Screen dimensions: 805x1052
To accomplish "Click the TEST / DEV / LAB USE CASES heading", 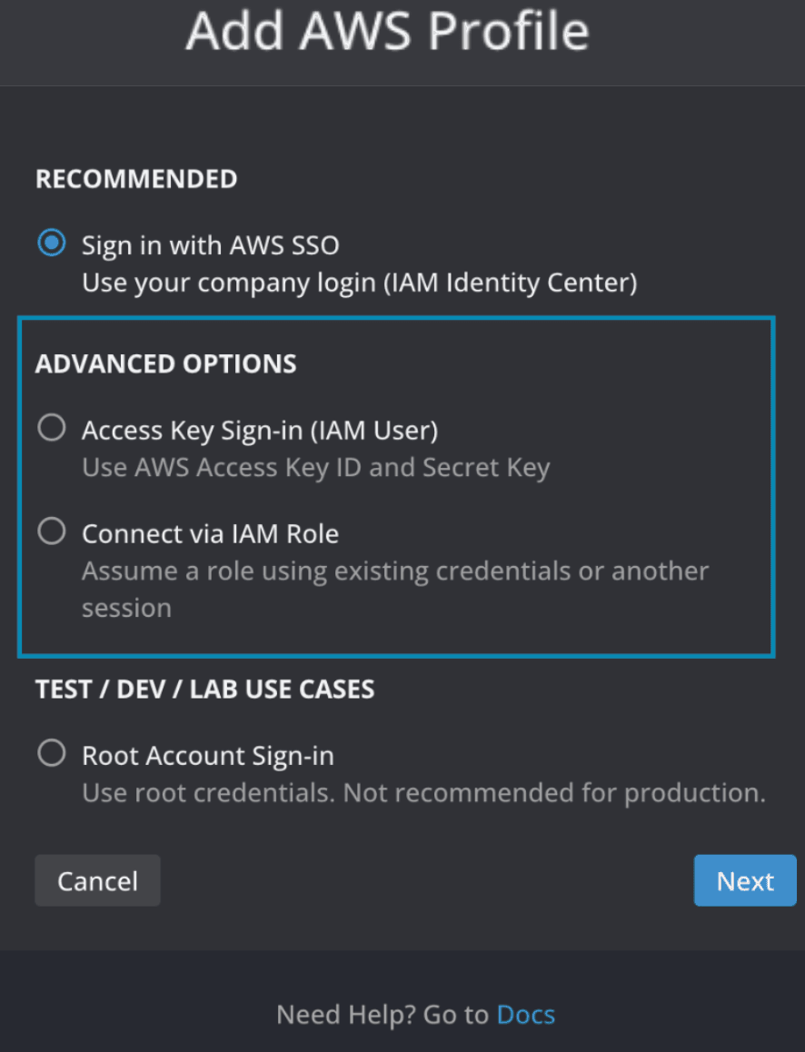I will click(204, 690).
